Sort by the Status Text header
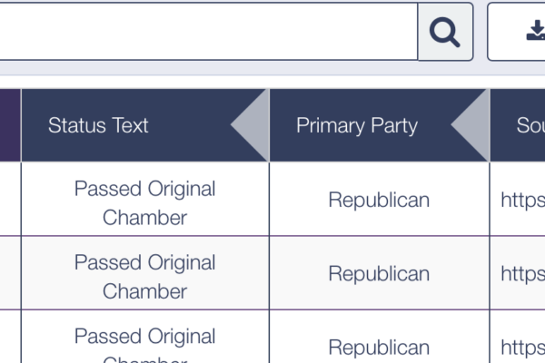Screen dimensions: 545x363 click(98, 125)
